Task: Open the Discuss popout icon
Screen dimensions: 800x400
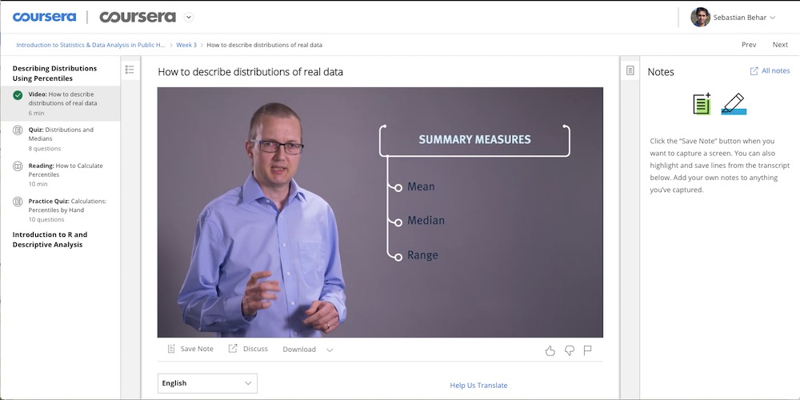Action: [233, 349]
